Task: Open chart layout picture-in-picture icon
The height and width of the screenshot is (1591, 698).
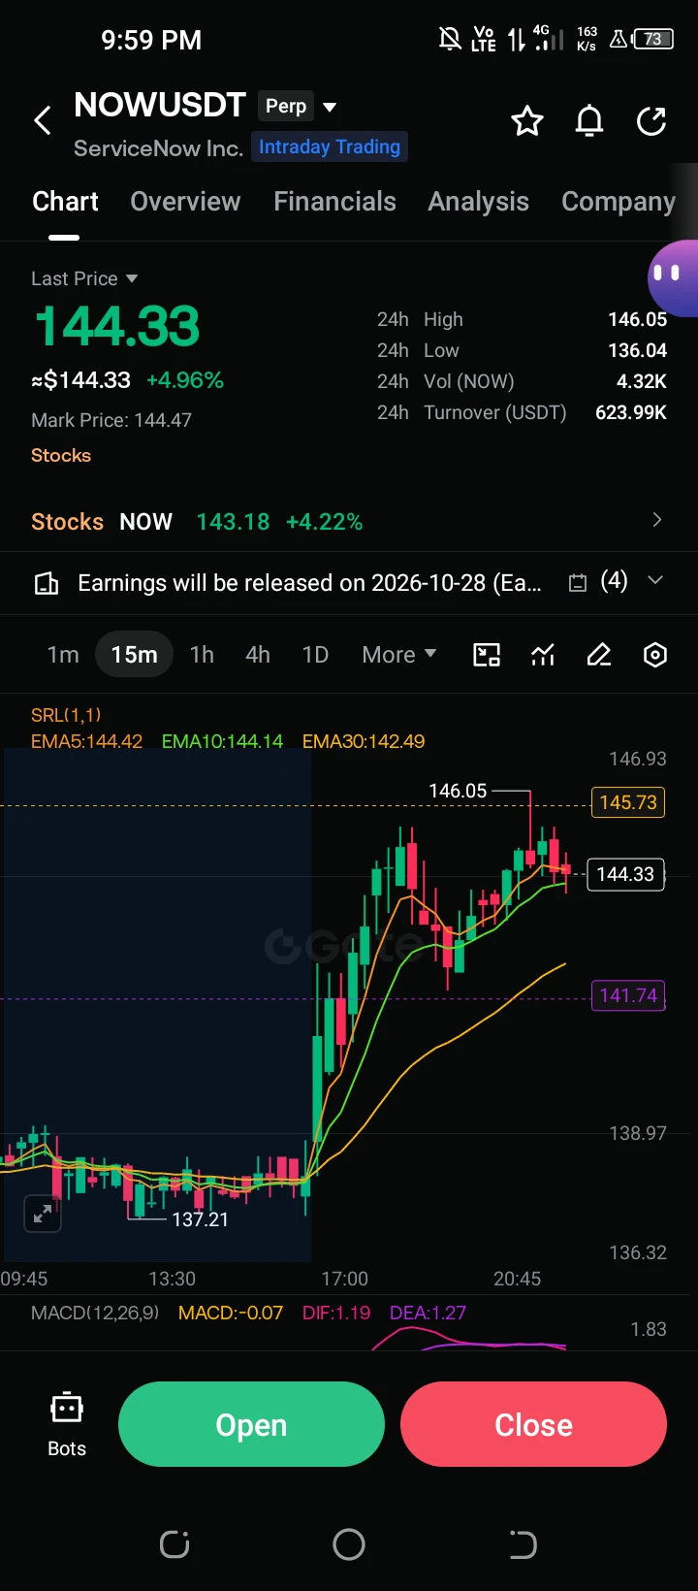Action: [x=487, y=655]
